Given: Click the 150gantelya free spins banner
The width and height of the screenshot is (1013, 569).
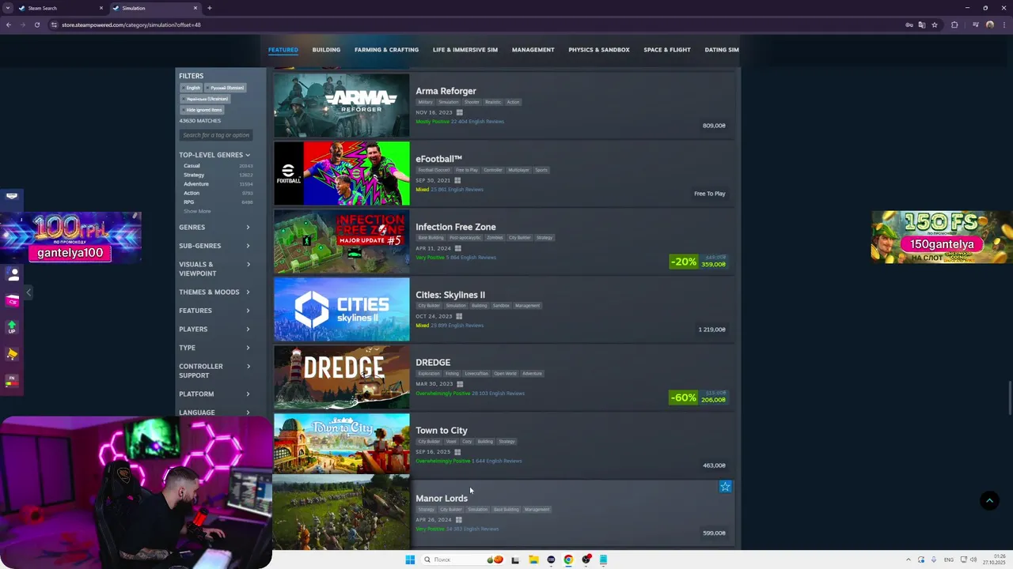Looking at the screenshot, I should point(942,236).
